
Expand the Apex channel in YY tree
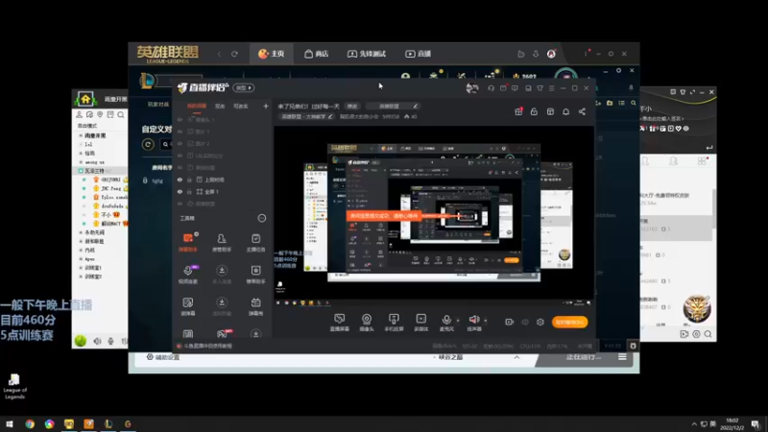pos(81,258)
